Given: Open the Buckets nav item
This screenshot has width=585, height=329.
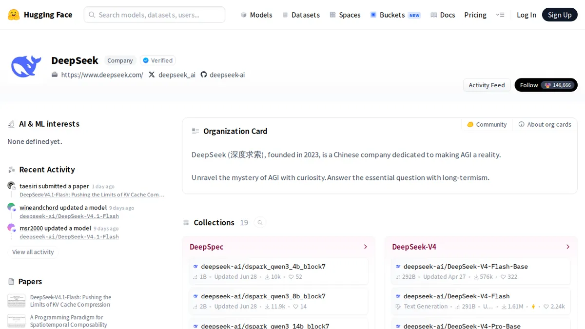Looking at the screenshot, I should 395,15.
